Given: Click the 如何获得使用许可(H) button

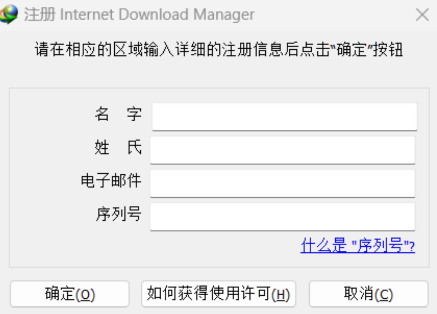Looking at the screenshot, I should coord(218,294).
